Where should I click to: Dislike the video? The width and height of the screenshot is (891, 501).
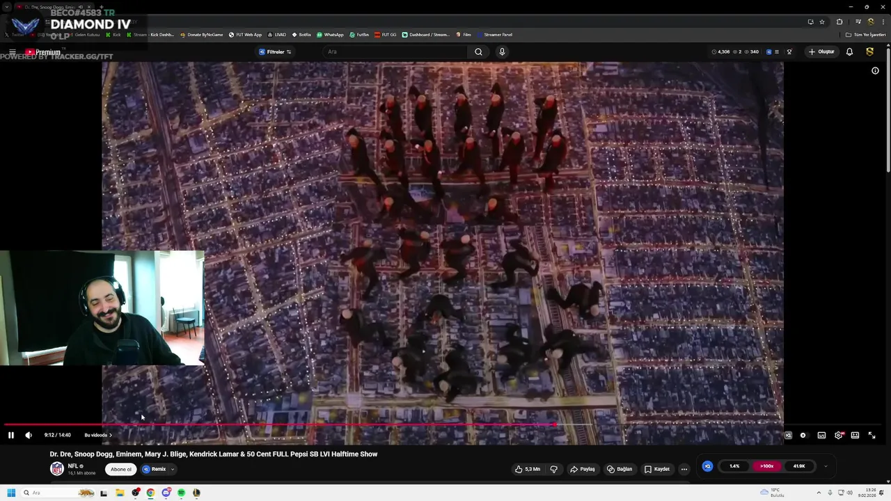(x=554, y=469)
